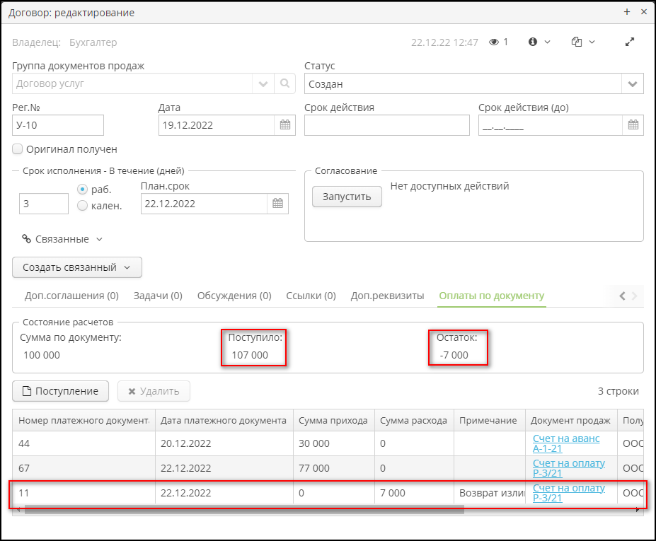Expand window with fullscreen arrows icon
The width and height of the screenshot is (656, 541).
click(630, 42)
